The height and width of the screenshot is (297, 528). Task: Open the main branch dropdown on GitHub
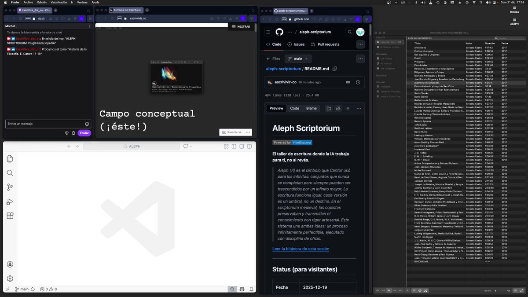298,59
